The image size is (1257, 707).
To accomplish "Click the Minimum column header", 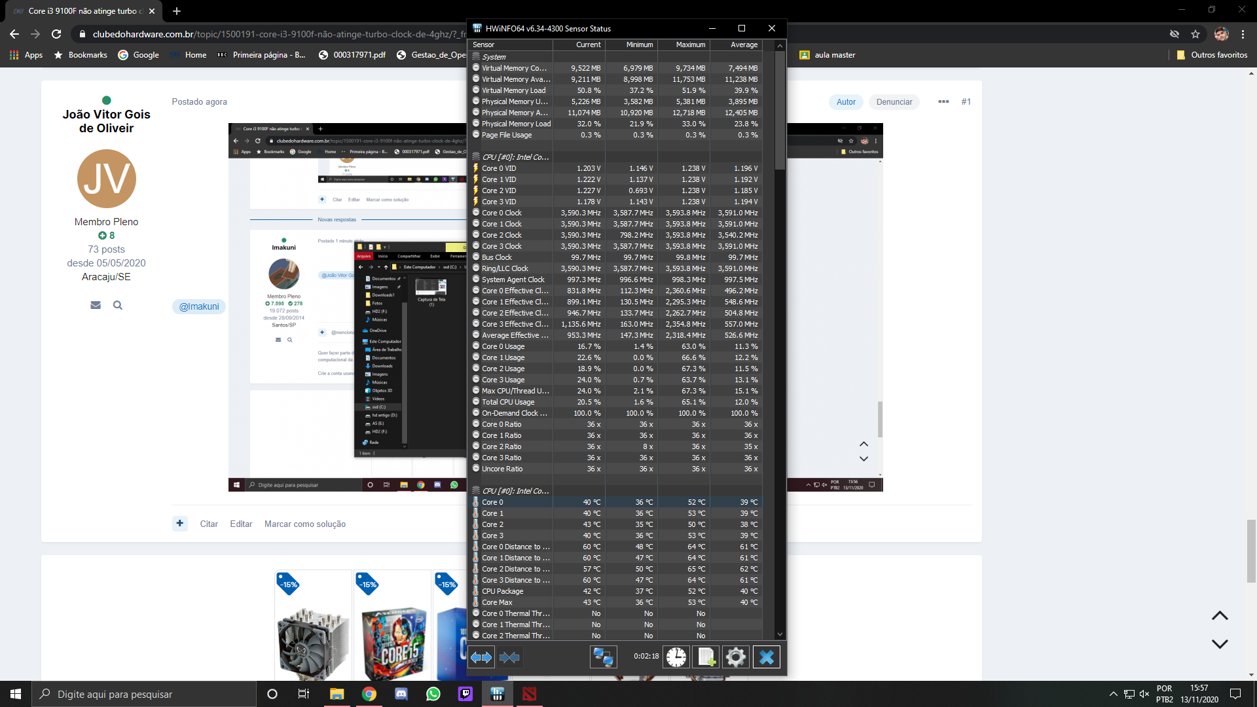I will [631, 45].
